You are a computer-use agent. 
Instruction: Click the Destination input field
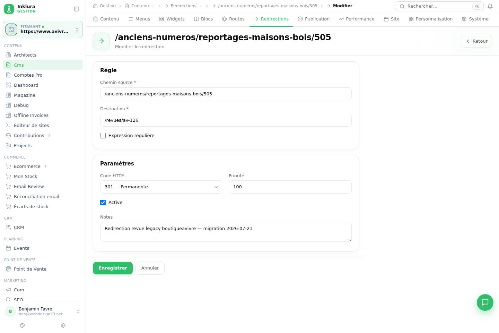coord(226,120)
